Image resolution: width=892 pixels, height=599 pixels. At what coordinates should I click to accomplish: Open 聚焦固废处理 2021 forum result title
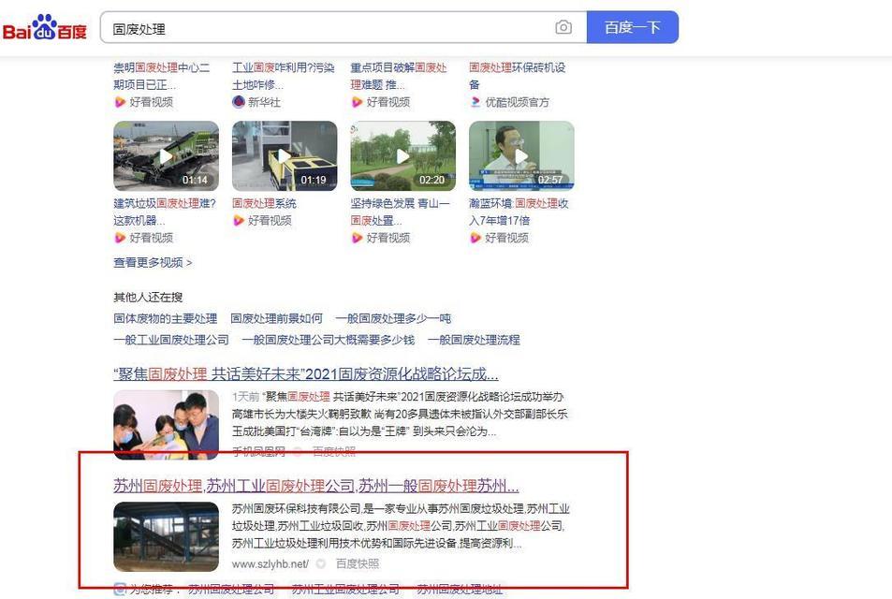click(306, 374)
